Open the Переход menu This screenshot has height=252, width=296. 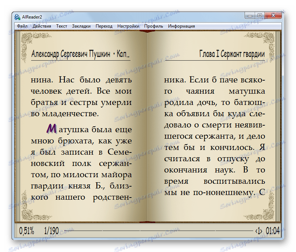click(104, 26)
